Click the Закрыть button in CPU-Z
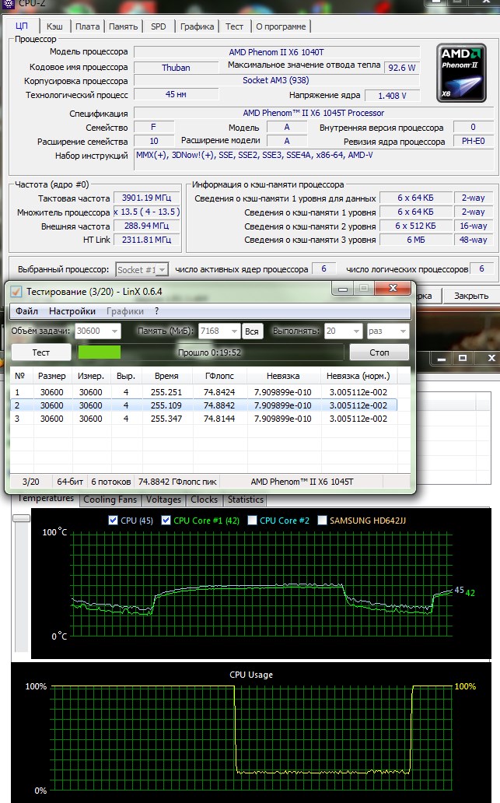 [471, 296]
